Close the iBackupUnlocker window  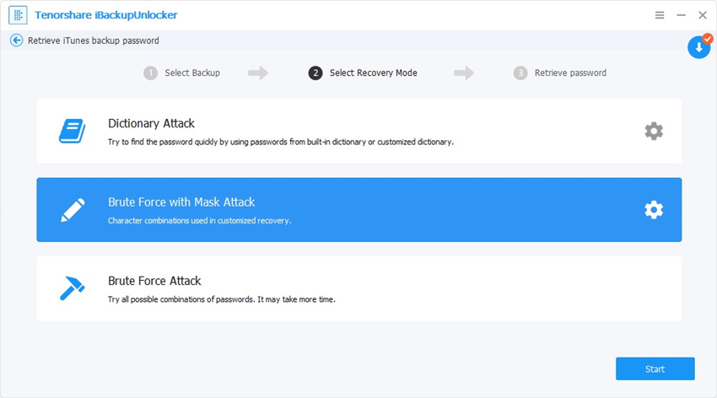[703, 15]
